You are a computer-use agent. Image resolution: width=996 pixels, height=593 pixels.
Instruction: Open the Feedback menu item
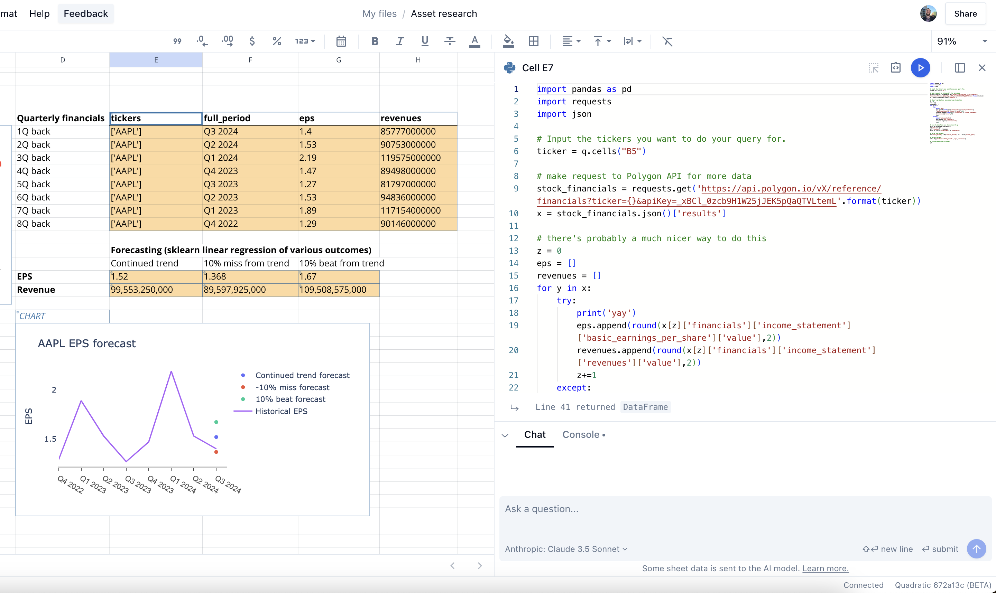click(x=85, y=13)
